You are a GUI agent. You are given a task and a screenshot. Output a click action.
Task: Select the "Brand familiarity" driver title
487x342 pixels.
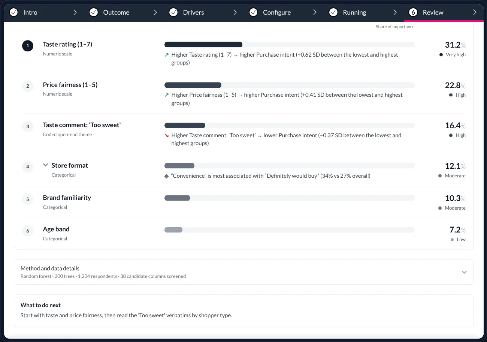[x=67, y=198]
